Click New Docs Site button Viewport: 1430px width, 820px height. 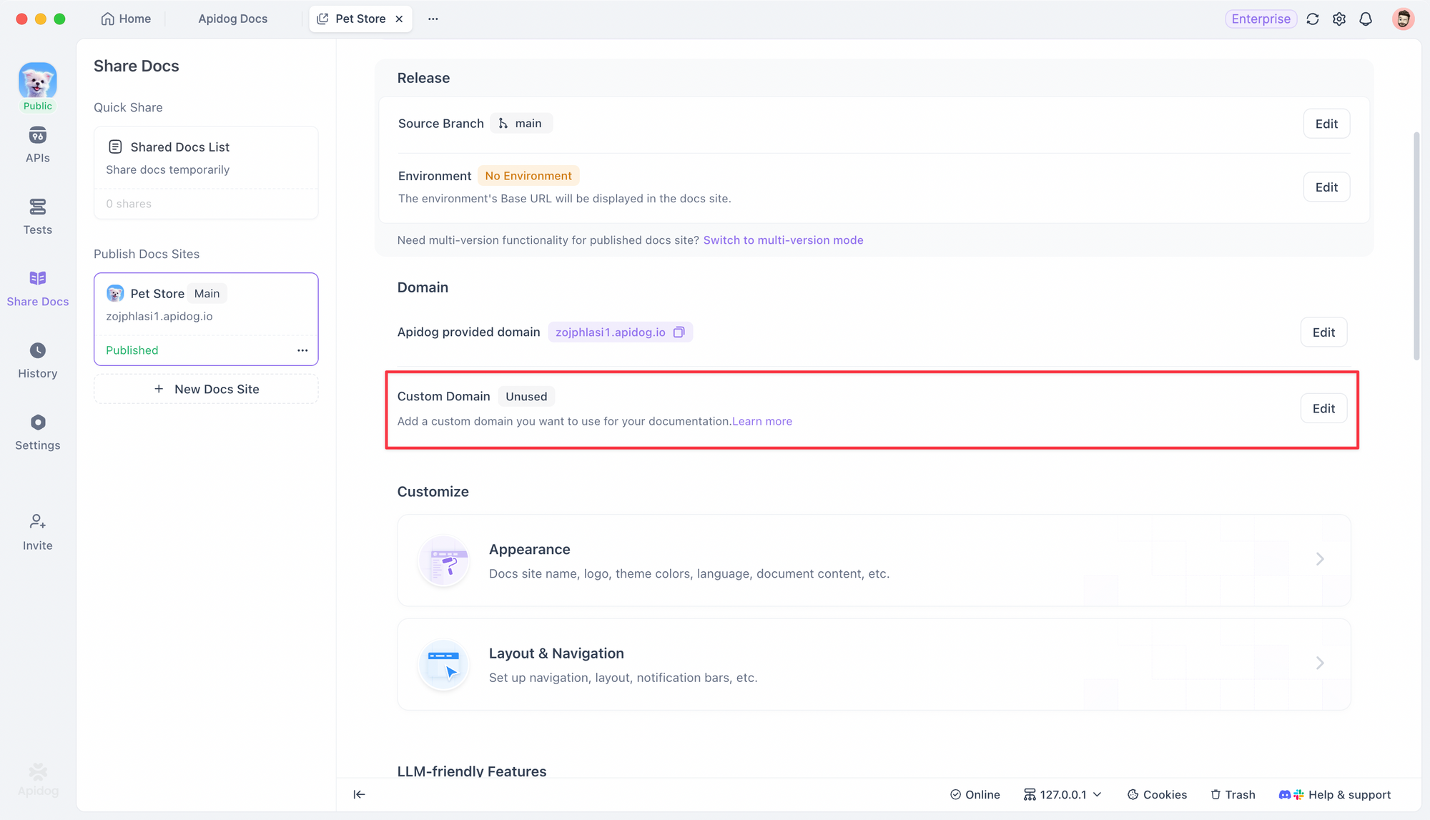point(206,389)
